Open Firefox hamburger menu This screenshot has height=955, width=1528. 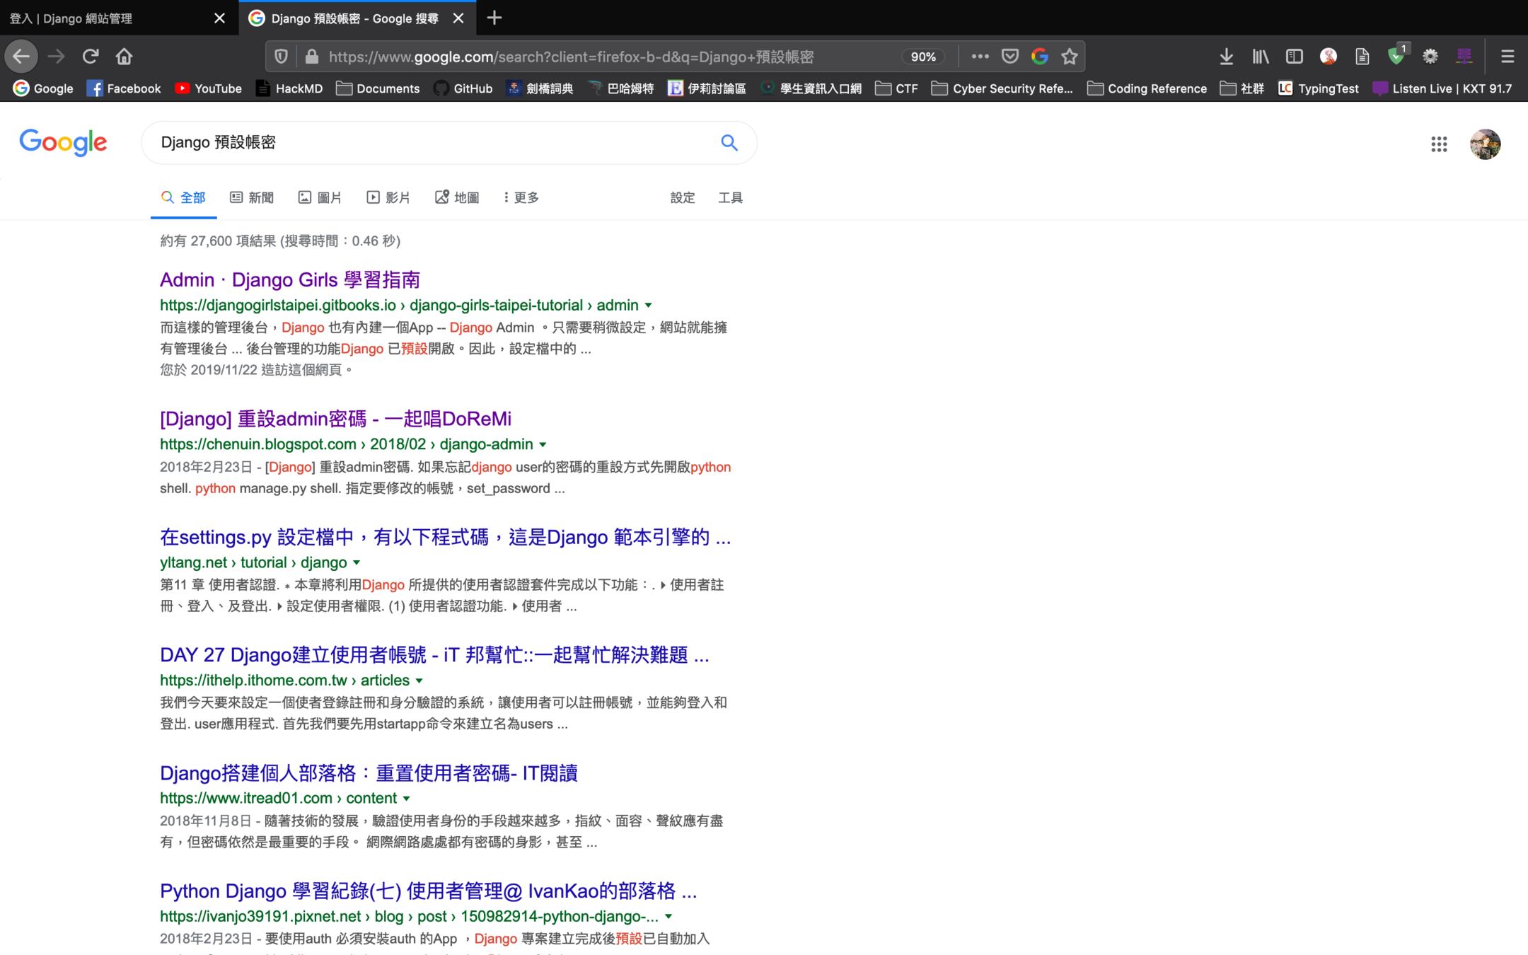(x=1507, y=57)
